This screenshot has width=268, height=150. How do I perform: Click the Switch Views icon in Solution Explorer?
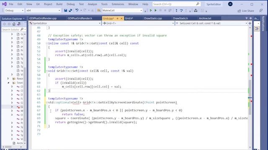pos(19,24)
